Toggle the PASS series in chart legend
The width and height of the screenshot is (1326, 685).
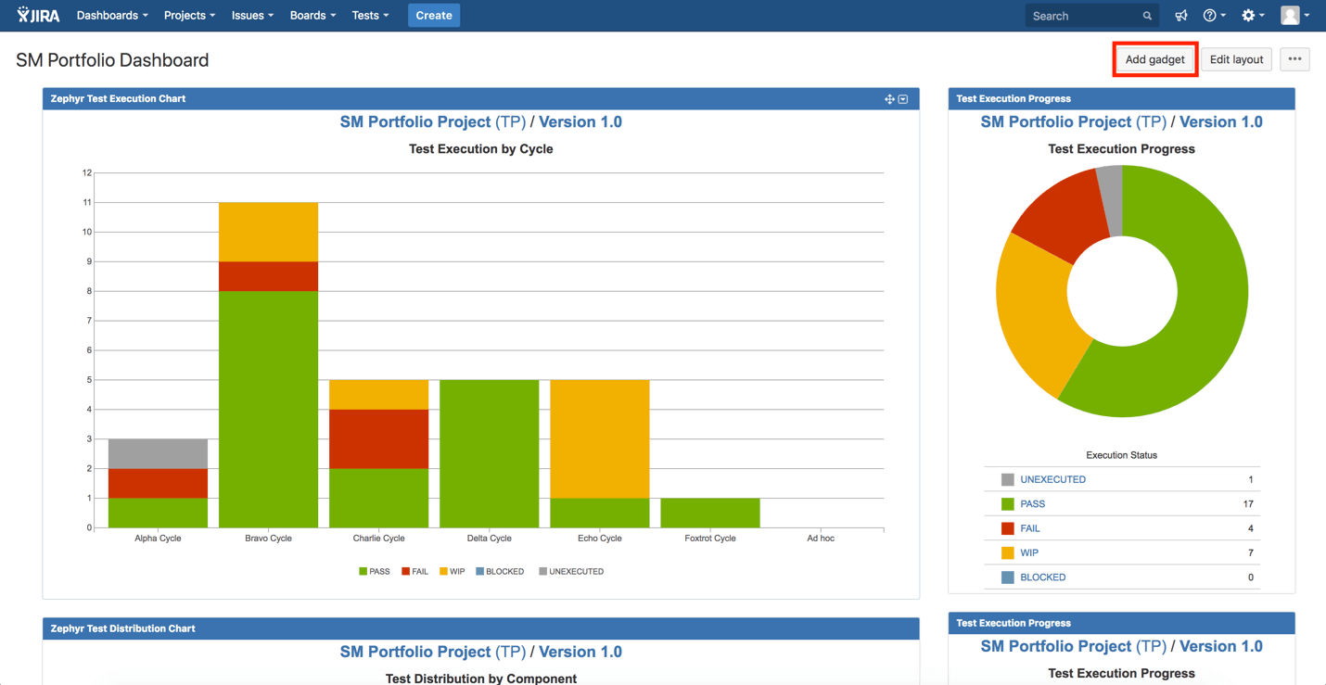point(375,572)
